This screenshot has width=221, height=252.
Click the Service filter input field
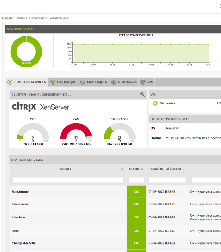pyautogui.click(x=68, y=180)
